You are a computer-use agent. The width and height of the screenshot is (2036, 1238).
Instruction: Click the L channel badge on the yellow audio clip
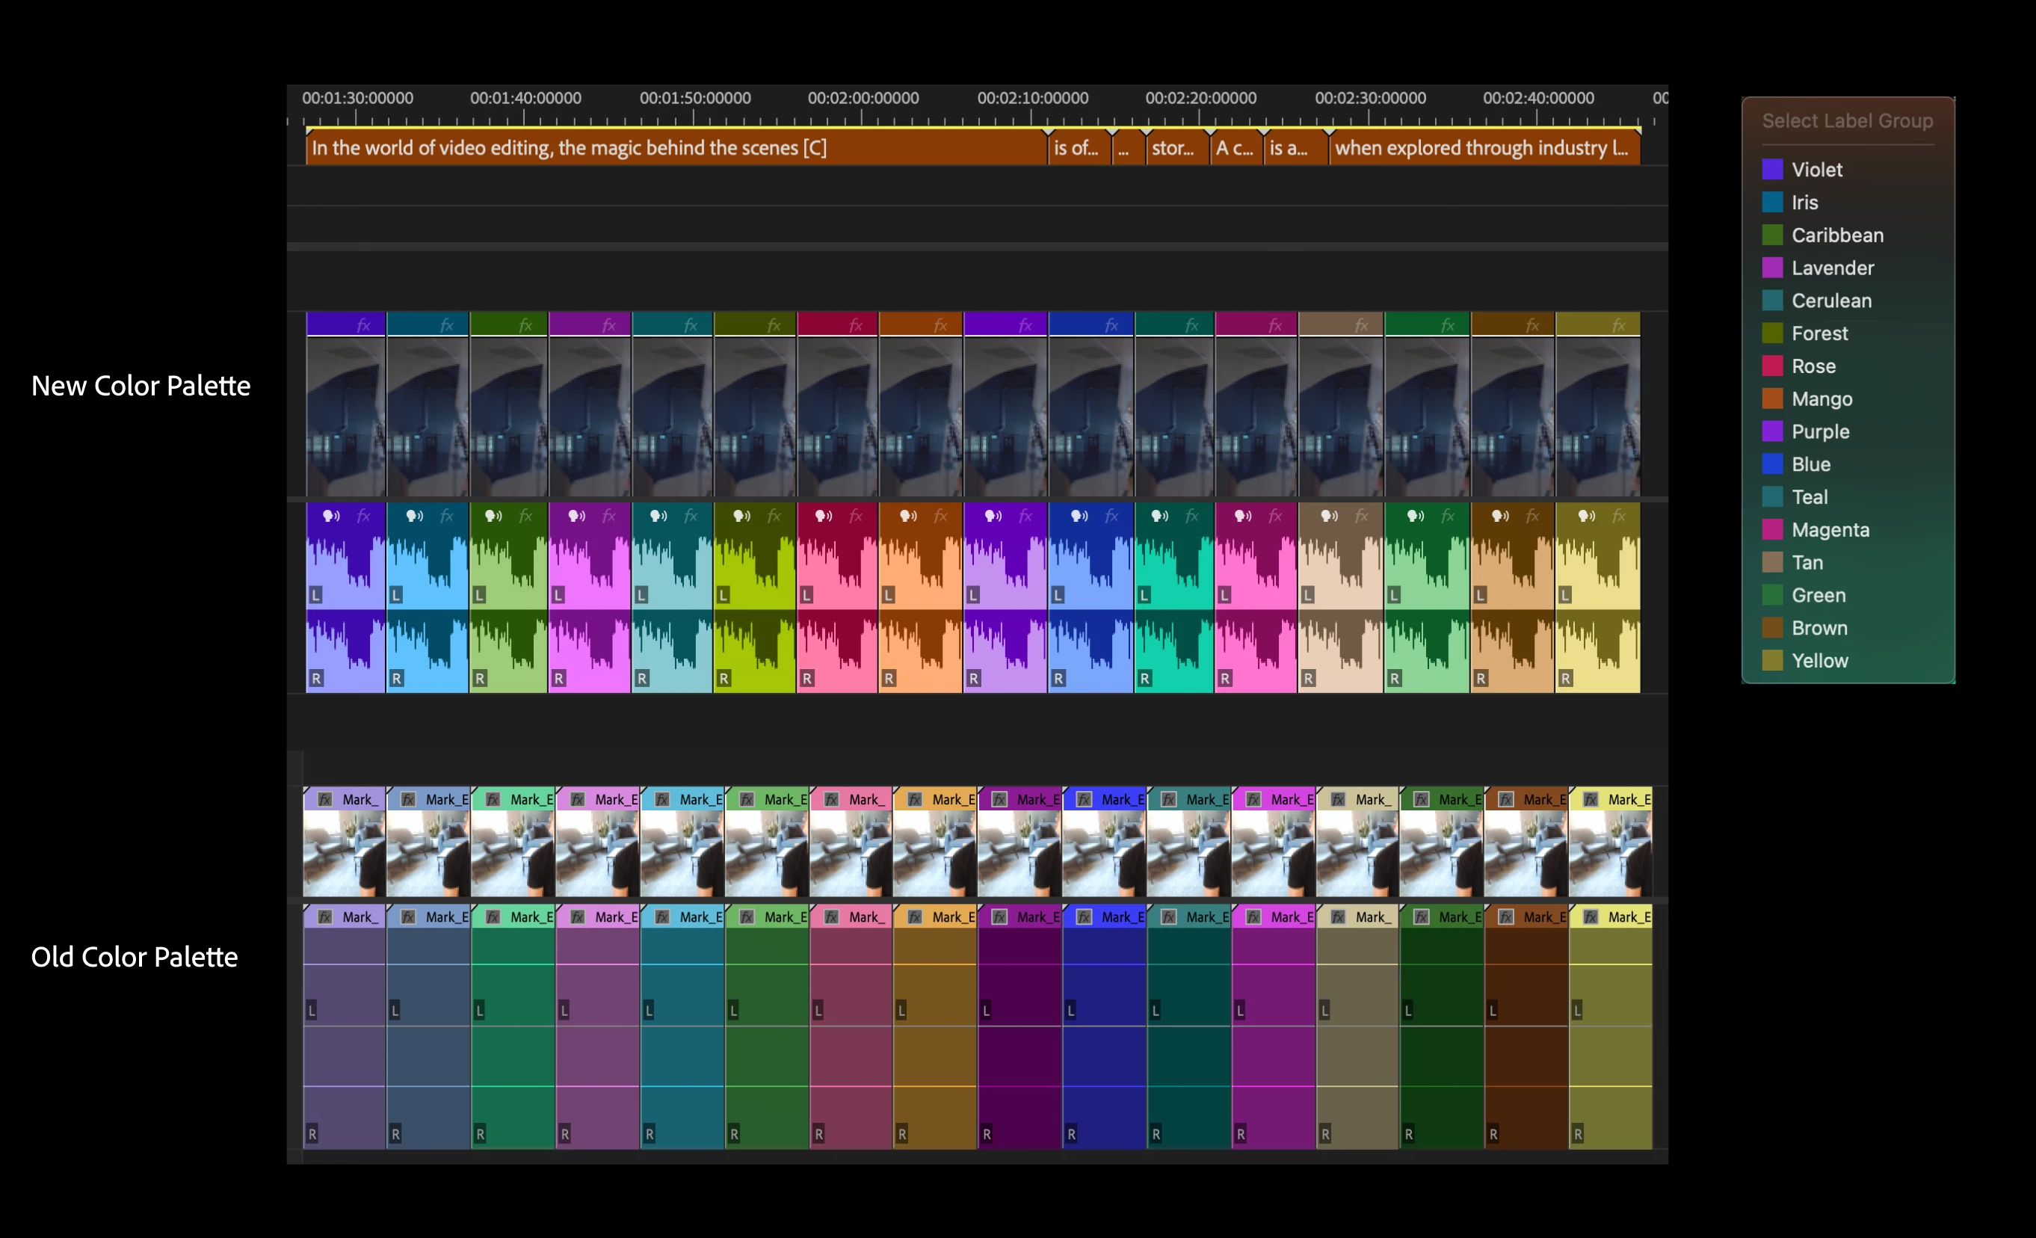coord(1565,595)
